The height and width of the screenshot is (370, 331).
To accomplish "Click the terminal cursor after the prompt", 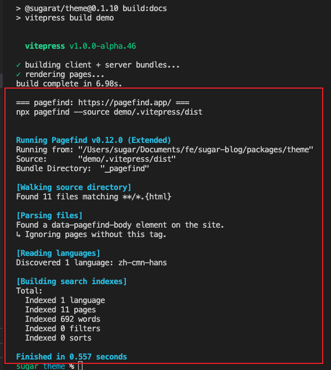I will (x=80, y=366).
